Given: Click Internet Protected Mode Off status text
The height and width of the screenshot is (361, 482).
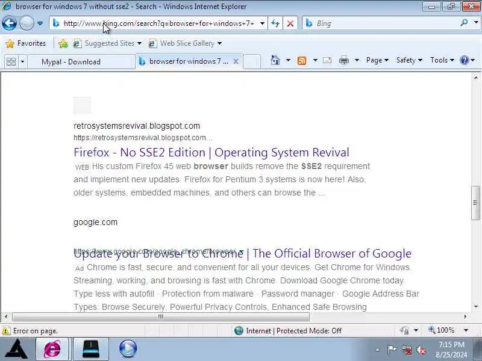Looking at the screenshot, I should tap(293, 331).
